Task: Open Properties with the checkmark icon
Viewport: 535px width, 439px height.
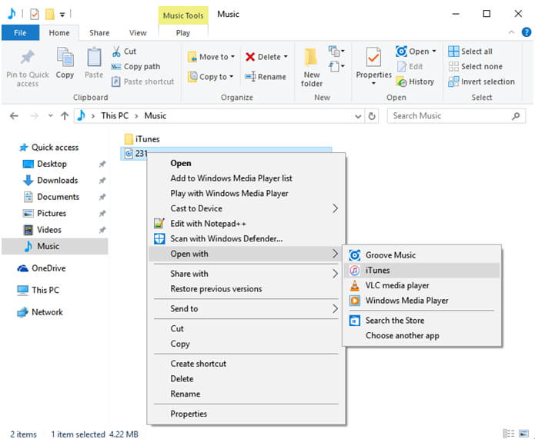Action: click(x=373, y=57)
